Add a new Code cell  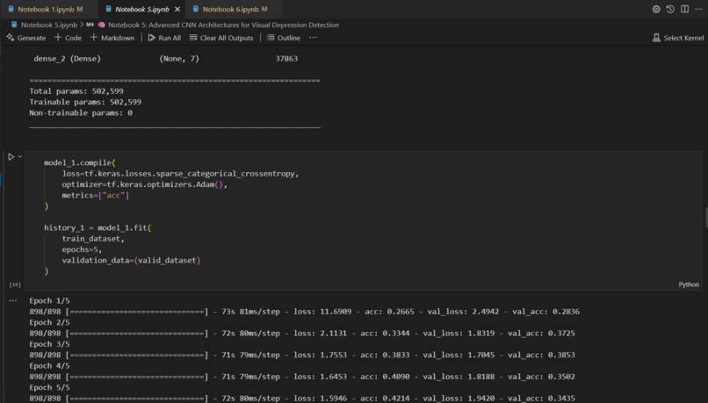[69, 38]
